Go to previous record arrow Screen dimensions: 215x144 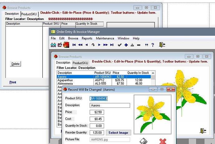pos(87,45)
